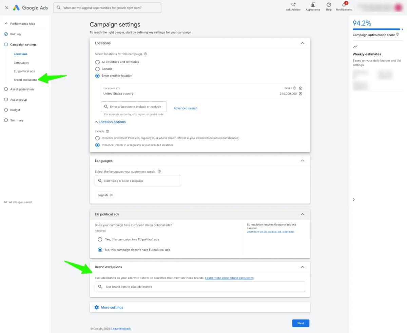The height and width of the screenshot is (333, 407).
Task: Click the All changes saved cloud icon
Action: click(5, 202)
